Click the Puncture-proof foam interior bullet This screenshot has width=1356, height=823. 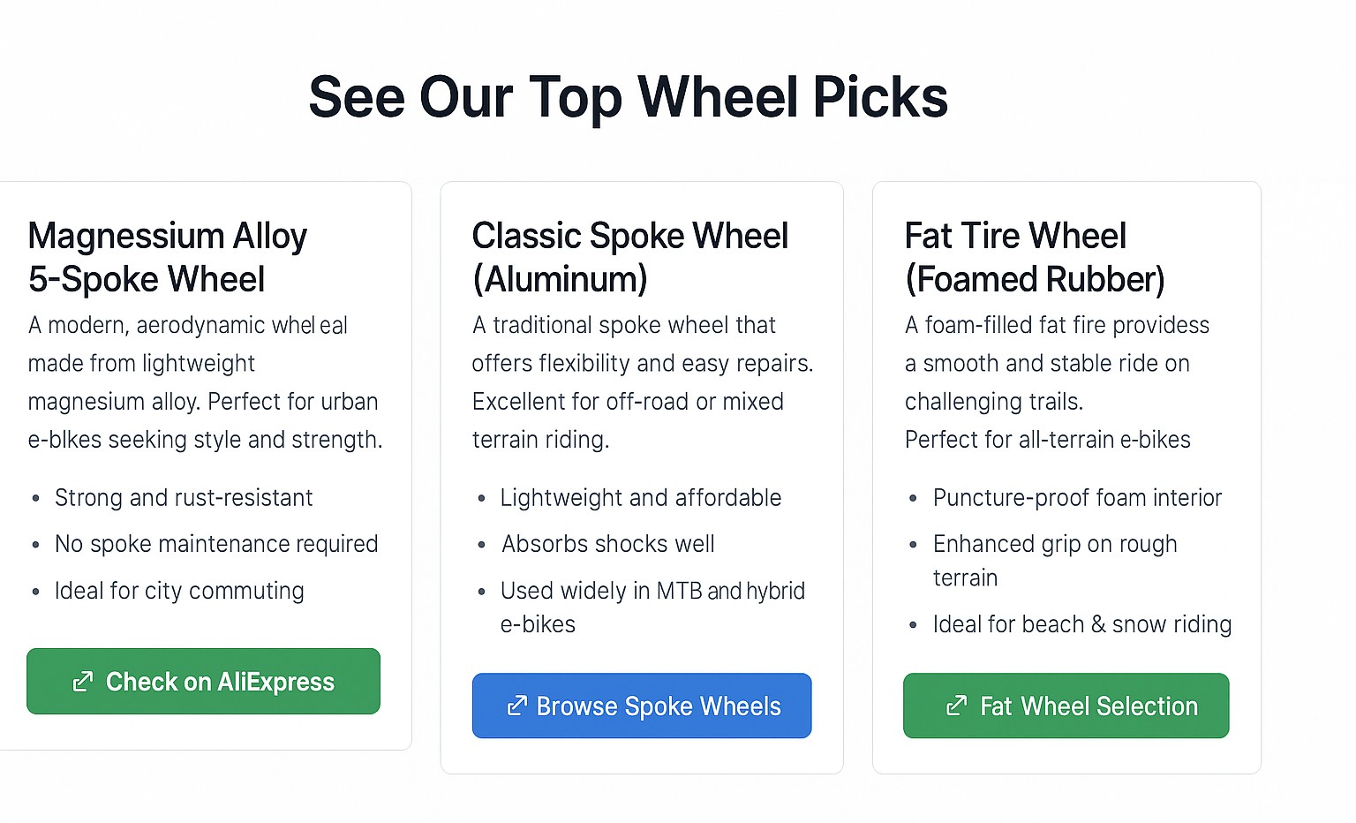(1077, 498)
